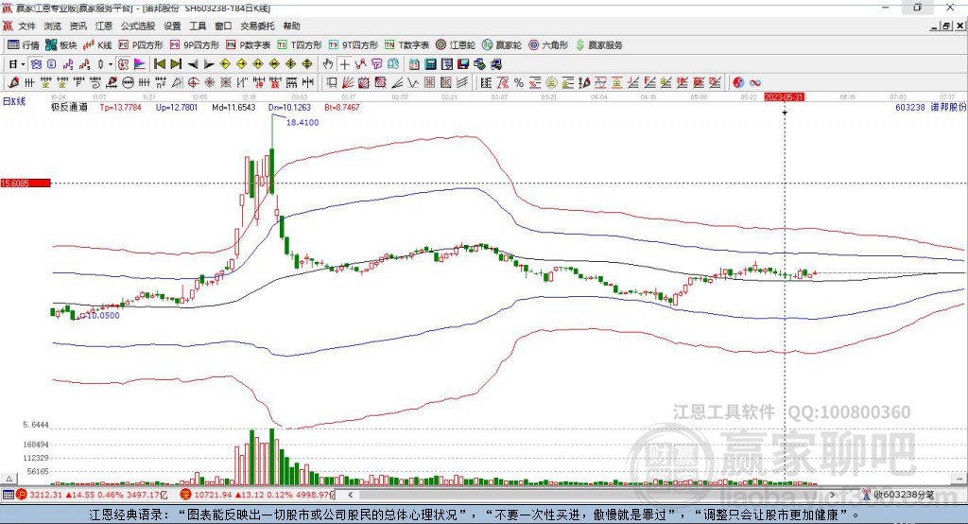The height and width of the screenshot is (524, 968).
Task: Open the 资讯 menu
Action: coord(78,26)
